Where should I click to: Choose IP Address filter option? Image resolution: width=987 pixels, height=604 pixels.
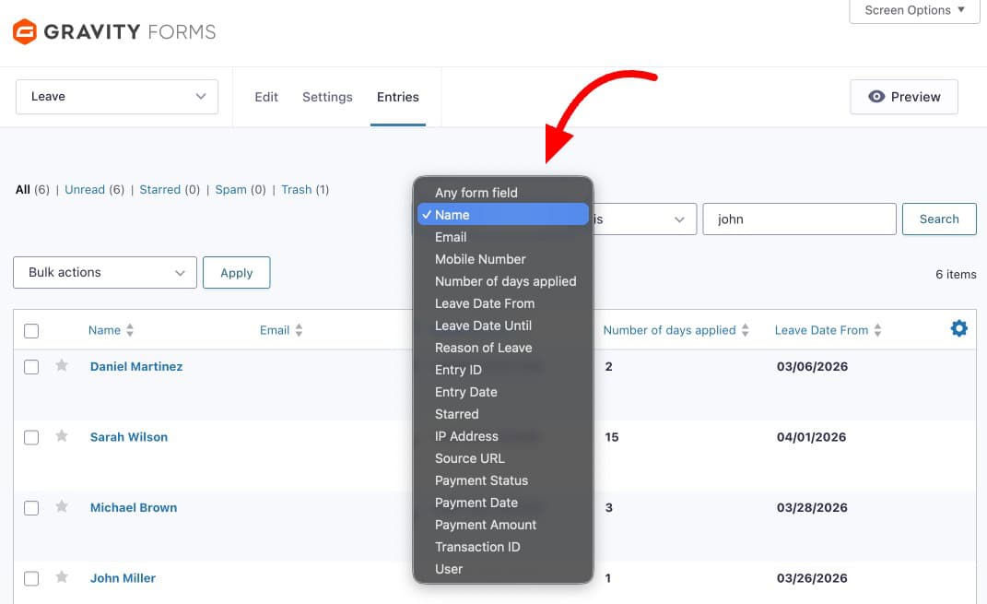pos(502,436)
